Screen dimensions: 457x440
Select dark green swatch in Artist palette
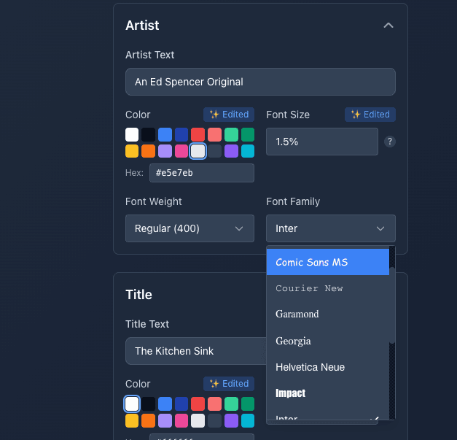248,134
